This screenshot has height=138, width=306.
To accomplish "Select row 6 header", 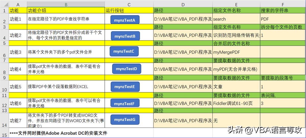I will coord(4,52).
